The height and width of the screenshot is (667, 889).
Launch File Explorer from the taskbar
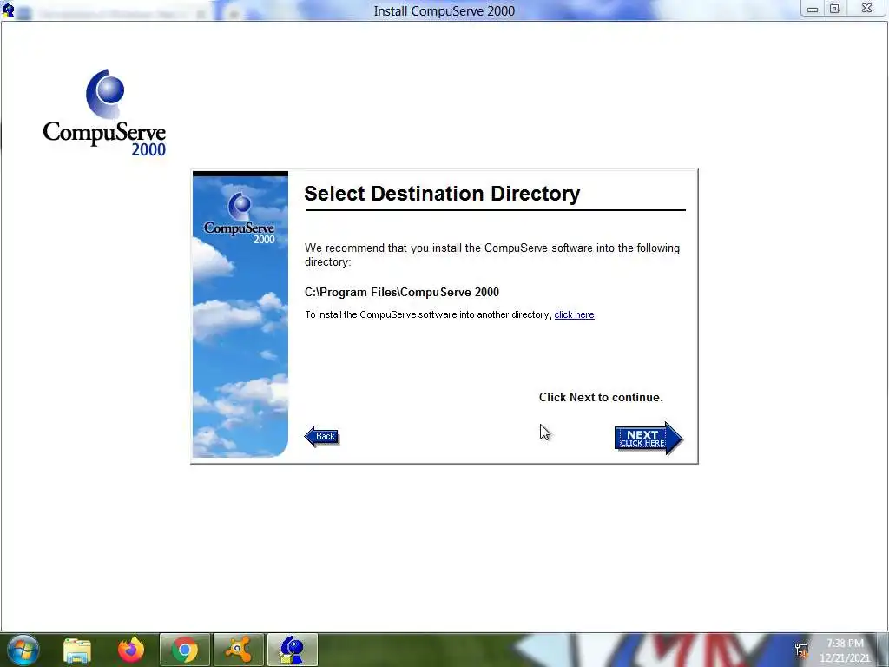[77, 650]
